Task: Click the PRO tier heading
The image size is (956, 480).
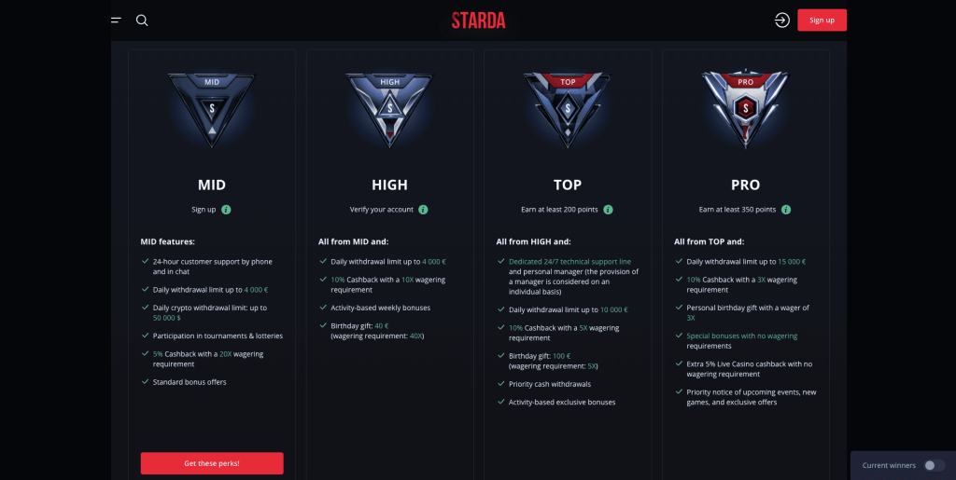Action: coord(745,185)
